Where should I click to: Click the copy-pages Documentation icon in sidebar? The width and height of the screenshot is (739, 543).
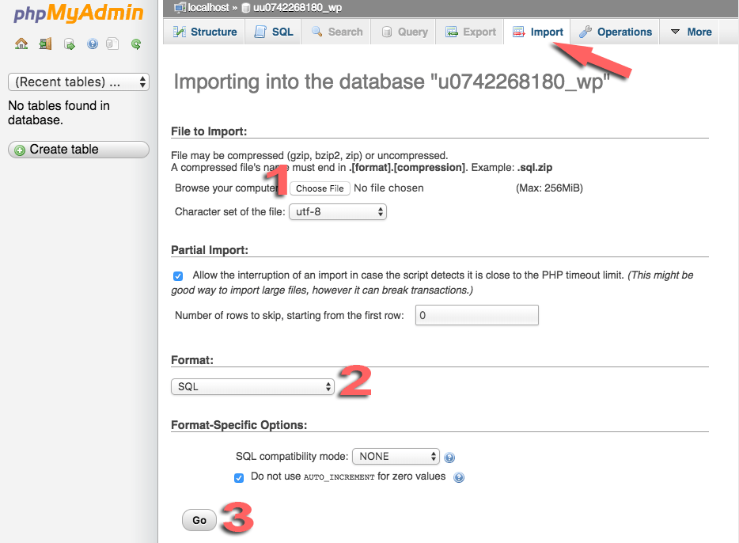click(113, 44)
